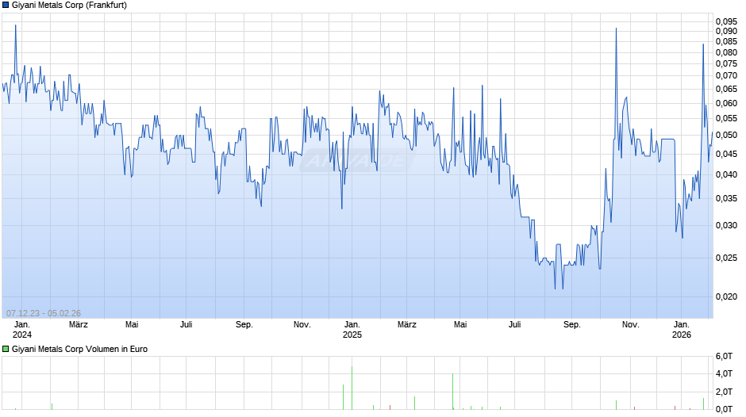
Task: Click the 'Sep.' label before 'Nov.' 2024
Action: [244, 325]
